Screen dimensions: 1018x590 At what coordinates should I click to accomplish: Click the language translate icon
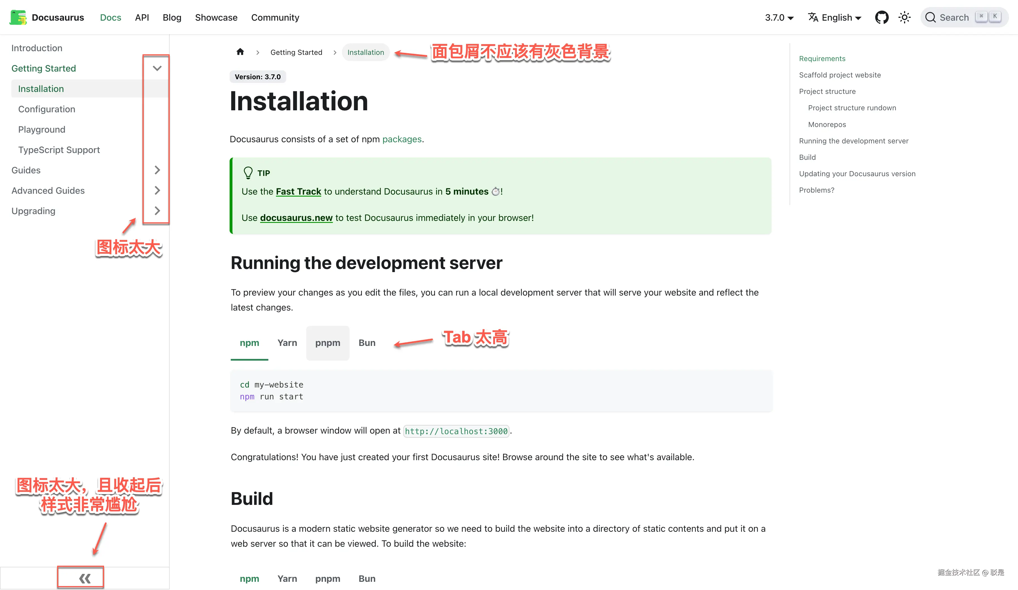(813, 17)
